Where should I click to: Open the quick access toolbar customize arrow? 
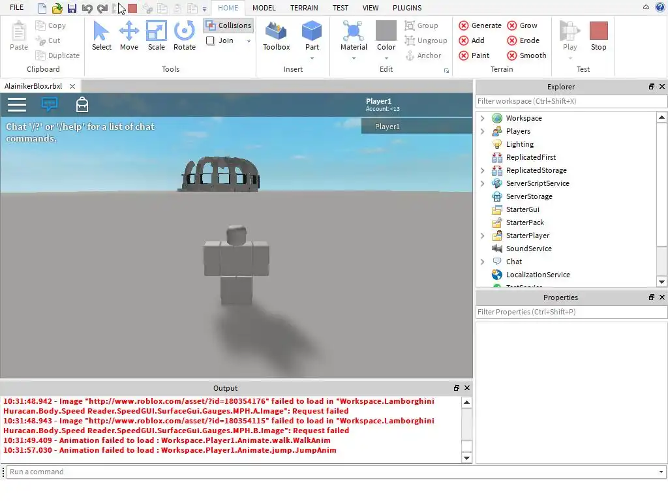[204, 9]
